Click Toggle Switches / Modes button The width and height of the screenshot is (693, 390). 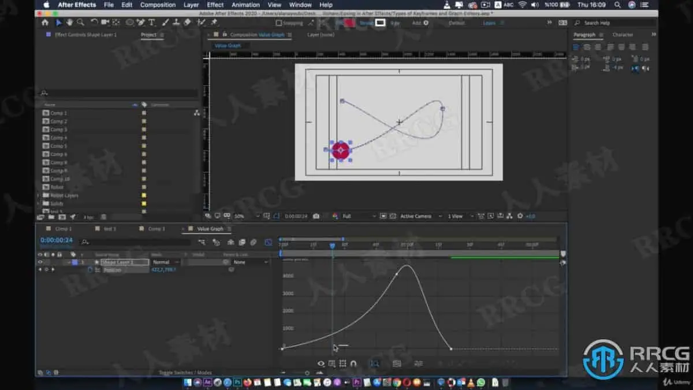coord(185,373)
